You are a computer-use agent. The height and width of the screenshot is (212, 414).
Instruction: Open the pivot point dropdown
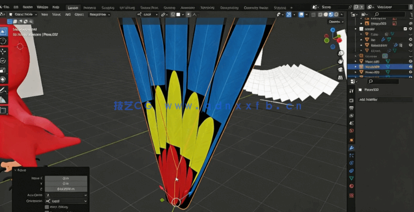(x=164, y=14)
